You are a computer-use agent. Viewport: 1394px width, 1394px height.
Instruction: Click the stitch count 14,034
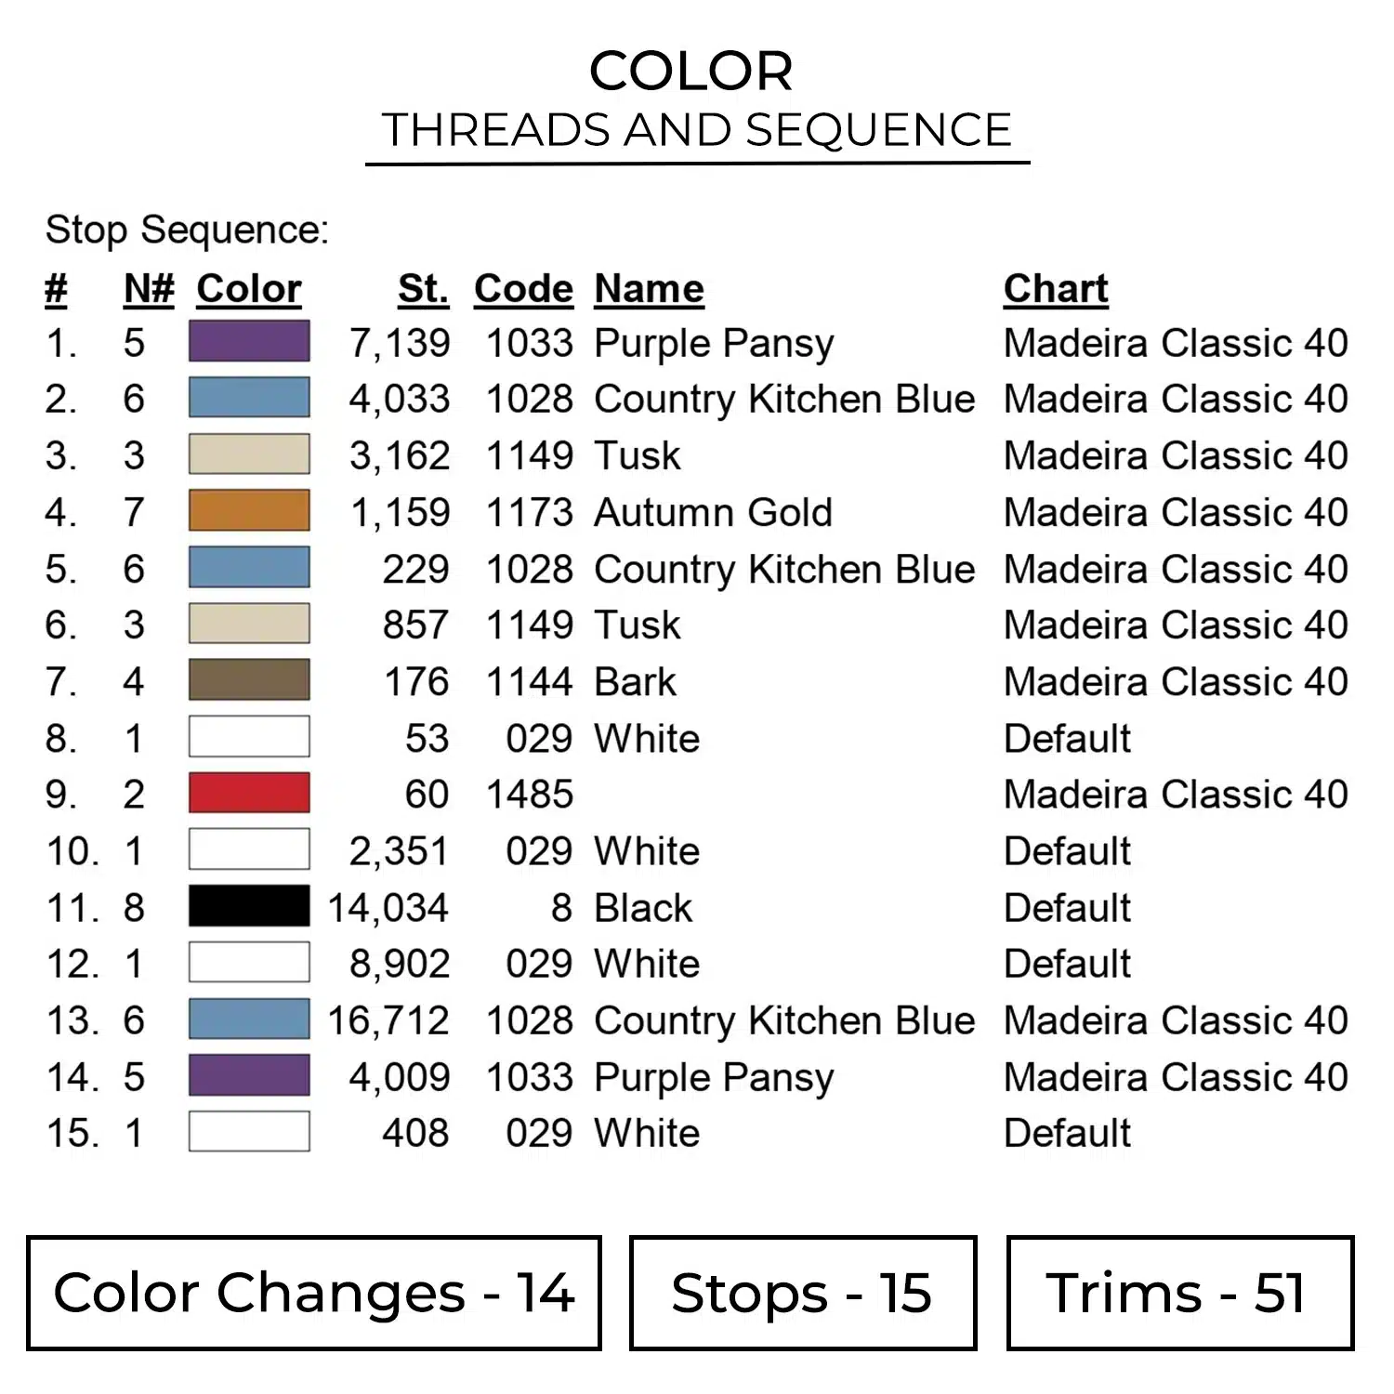click(x=388, y=908)
